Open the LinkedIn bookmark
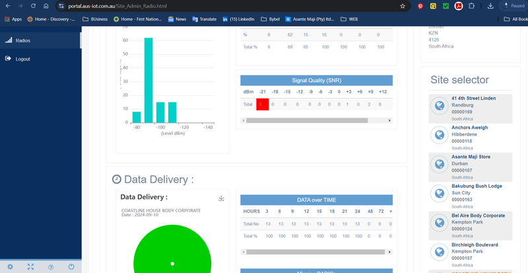Viewport: 528px width, 273px height. 238,19
